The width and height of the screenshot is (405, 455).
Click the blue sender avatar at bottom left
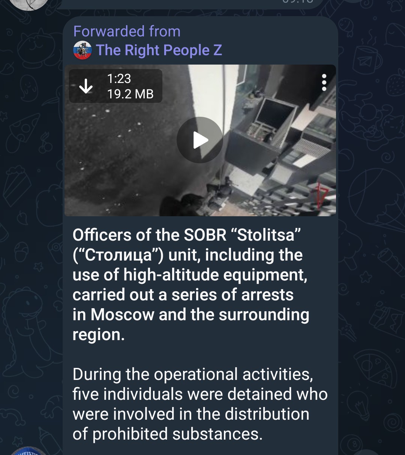28,451
